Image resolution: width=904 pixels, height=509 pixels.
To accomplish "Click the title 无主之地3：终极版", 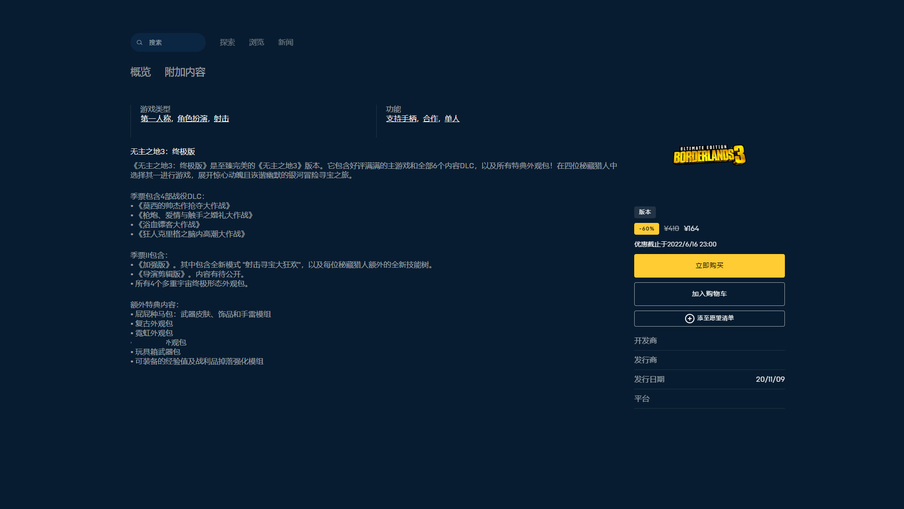I will (162, 152).
